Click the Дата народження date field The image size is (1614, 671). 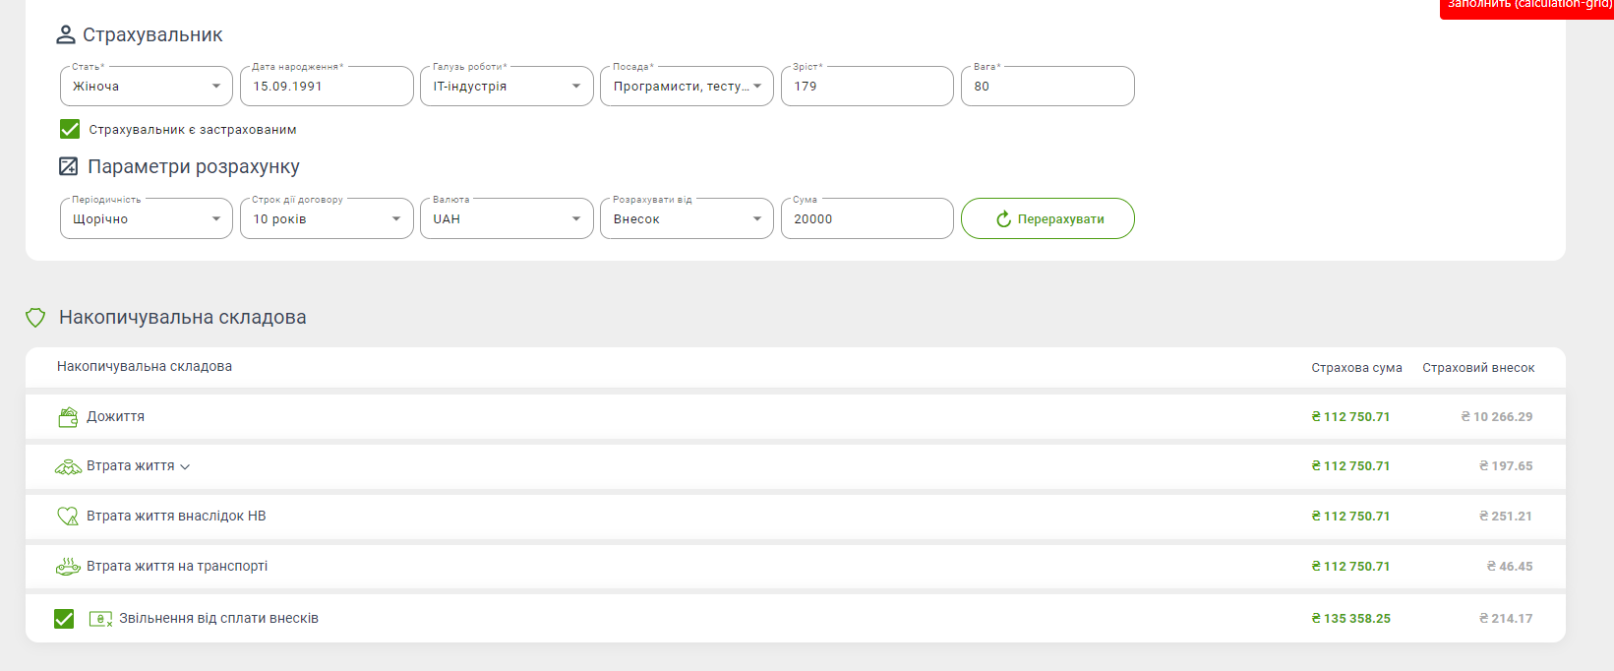[x=326, y=87]
